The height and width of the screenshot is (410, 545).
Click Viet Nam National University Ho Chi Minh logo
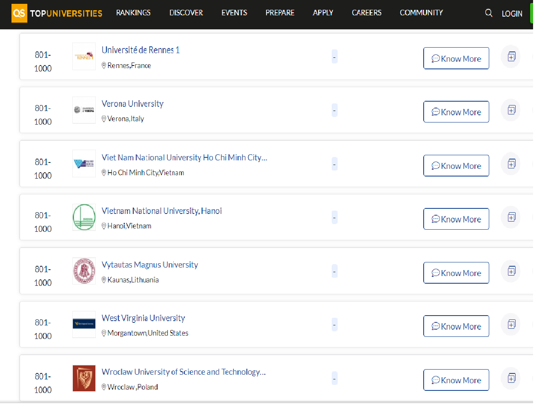click(84, 163)
